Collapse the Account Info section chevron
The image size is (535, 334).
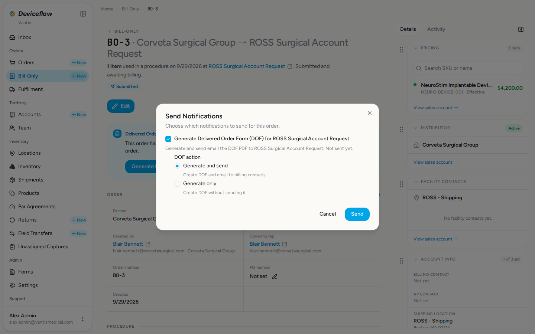[416, 259]
